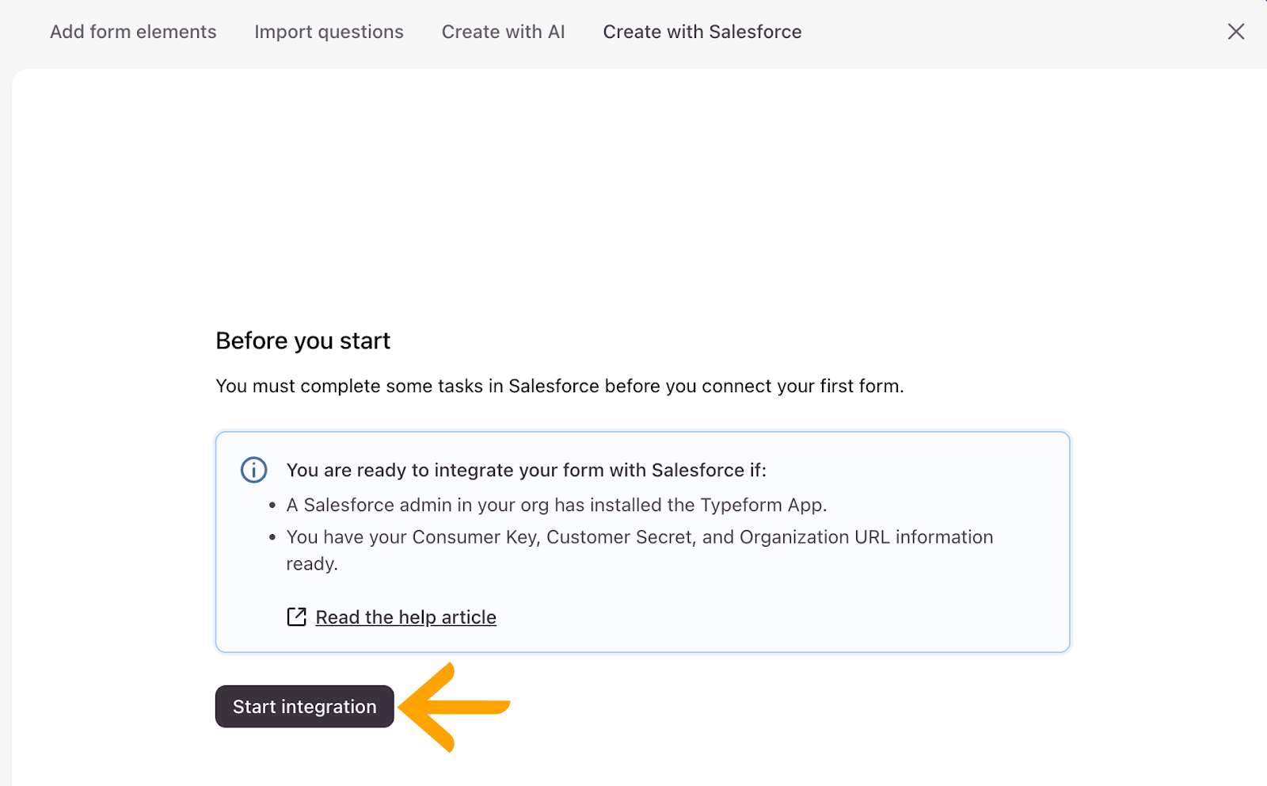Open the Import questions tab

click(329, 32)
